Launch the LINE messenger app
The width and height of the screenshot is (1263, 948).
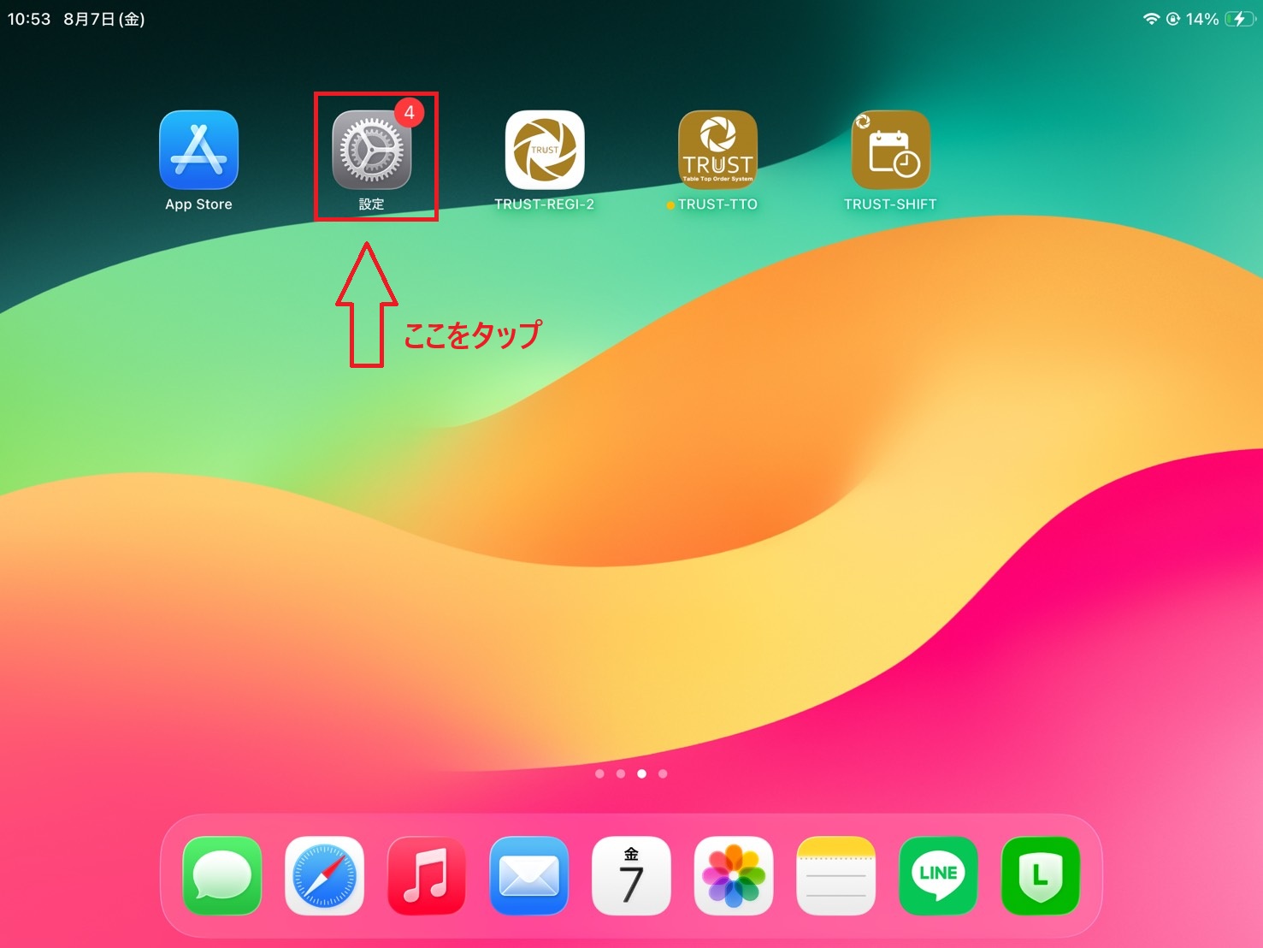tap(938, 876)
